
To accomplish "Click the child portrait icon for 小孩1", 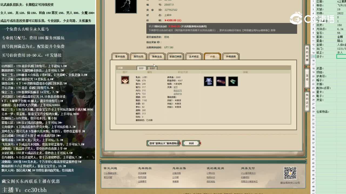I will coord(125,80).
